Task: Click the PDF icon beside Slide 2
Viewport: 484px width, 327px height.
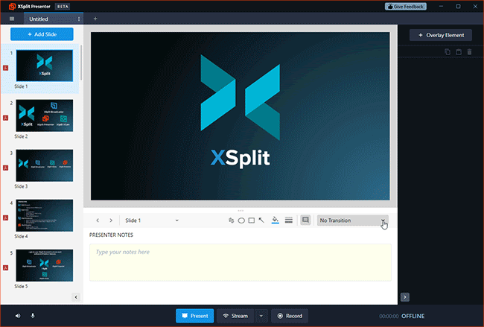Action: pos(5,118)
